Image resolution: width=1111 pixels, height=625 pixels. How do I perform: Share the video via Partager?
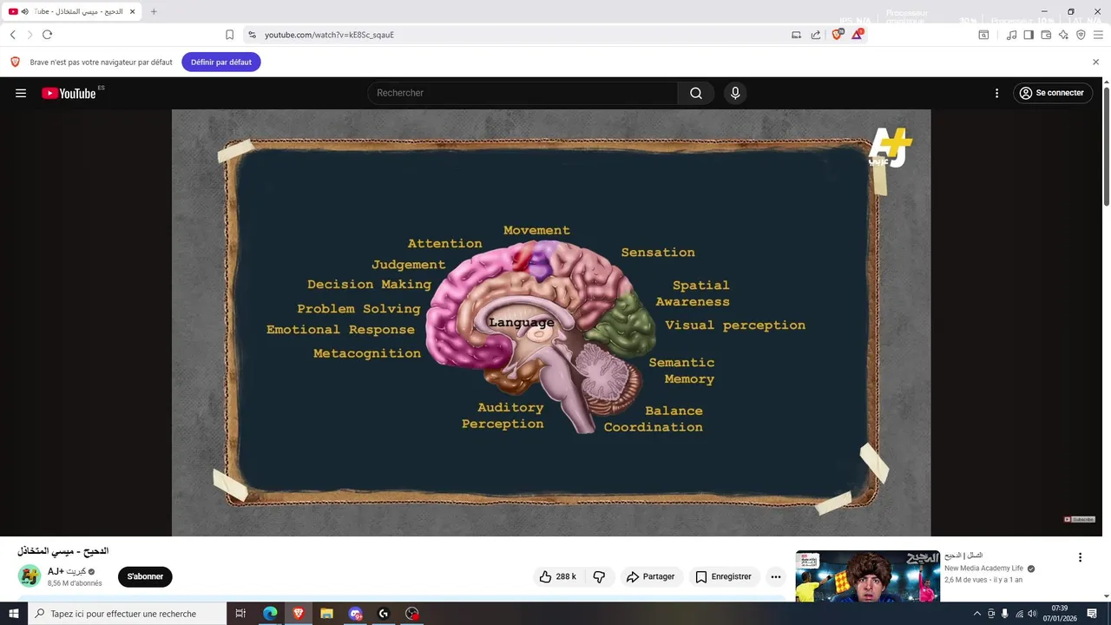[650, 576]
